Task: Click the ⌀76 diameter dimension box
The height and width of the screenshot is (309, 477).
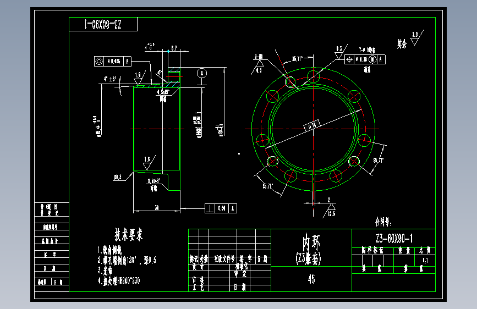Action: pyautogui.click(x=312, y=125)
